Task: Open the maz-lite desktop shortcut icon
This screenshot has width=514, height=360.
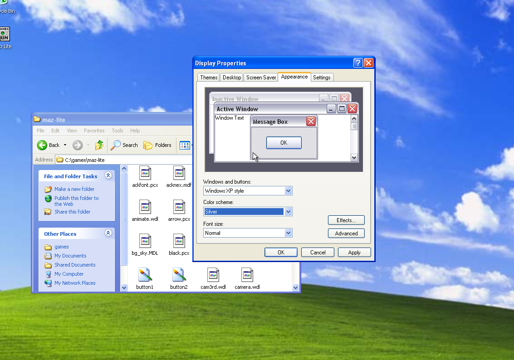Action: 5,34
